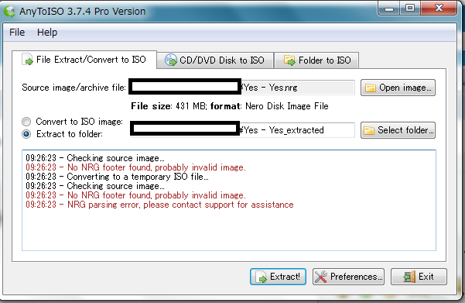Select the Convert to ISO image radio button
Screen dimensions: 465x303
(26, 122)
